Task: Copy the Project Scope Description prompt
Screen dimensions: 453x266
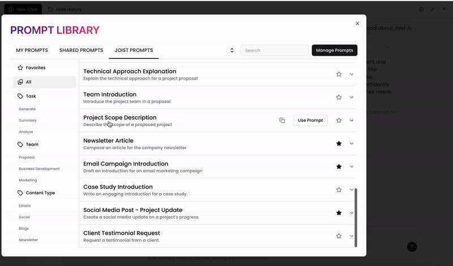Action: coord(282,120)
